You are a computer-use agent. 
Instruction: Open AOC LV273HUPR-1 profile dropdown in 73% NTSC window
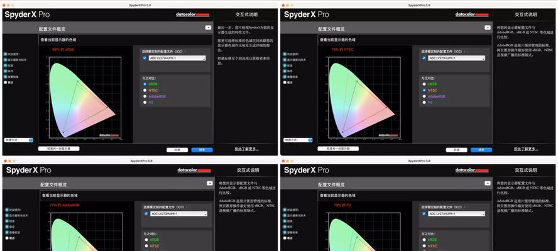point(457,58)
